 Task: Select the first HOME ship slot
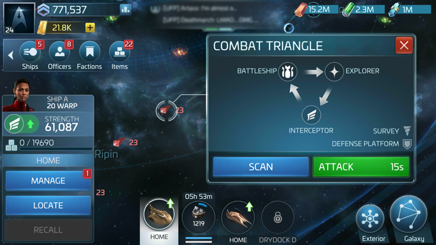point(159,214)
